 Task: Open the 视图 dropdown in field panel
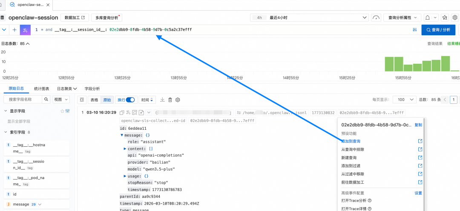(x=61, y=100)
